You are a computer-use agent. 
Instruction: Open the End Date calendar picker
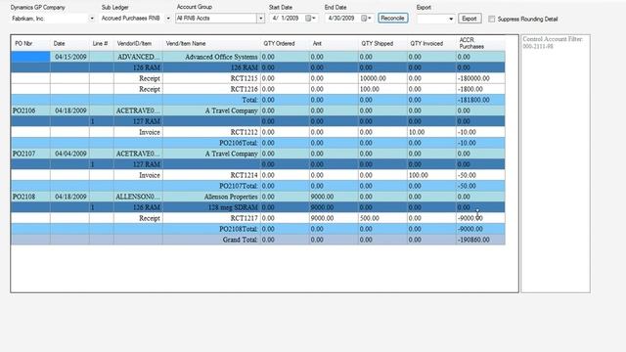click(366, 19)
